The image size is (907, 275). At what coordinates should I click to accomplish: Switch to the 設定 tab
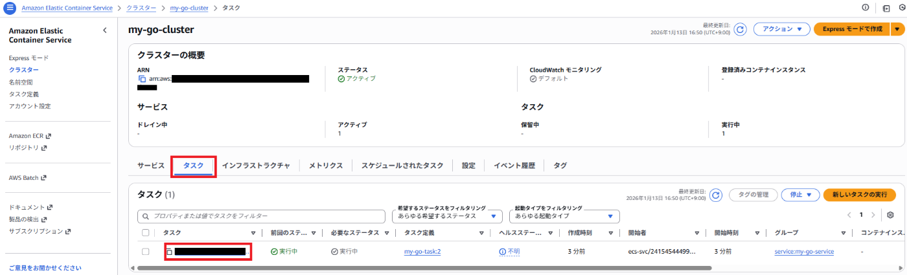[468, 166]
